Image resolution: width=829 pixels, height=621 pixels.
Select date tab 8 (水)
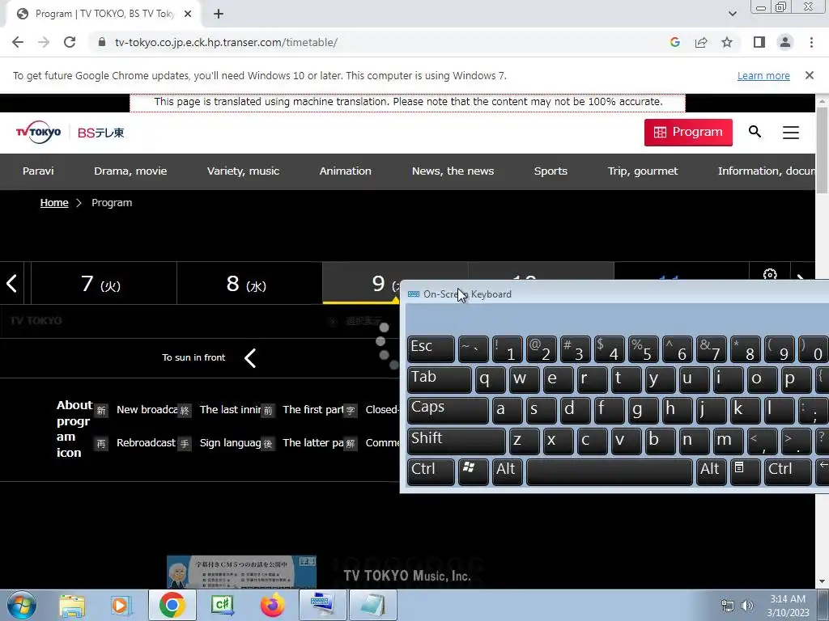coord(249,284)
